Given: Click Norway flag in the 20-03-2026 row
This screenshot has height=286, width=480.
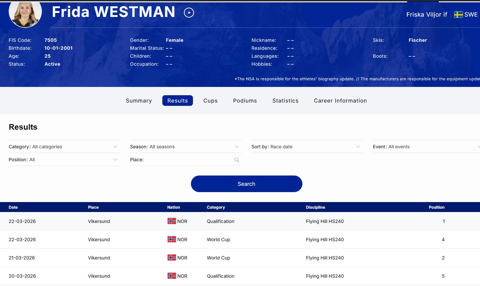Looking at the screenshot, I should [x=172, y=276].
